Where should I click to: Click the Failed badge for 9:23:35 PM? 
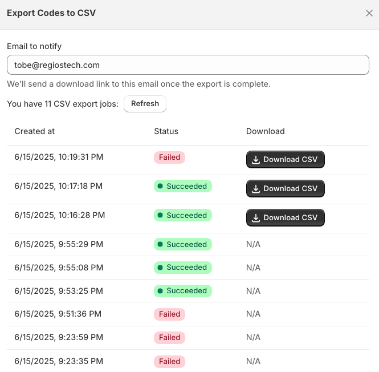coord(169,361)
